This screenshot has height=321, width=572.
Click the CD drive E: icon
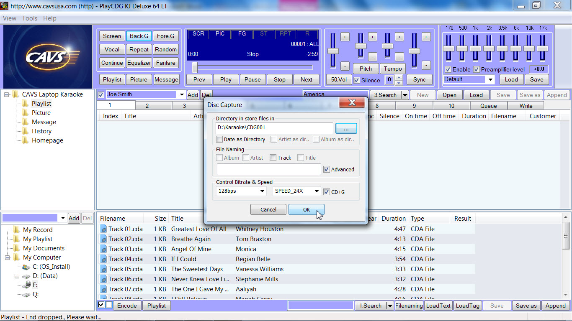pos(26,285)
